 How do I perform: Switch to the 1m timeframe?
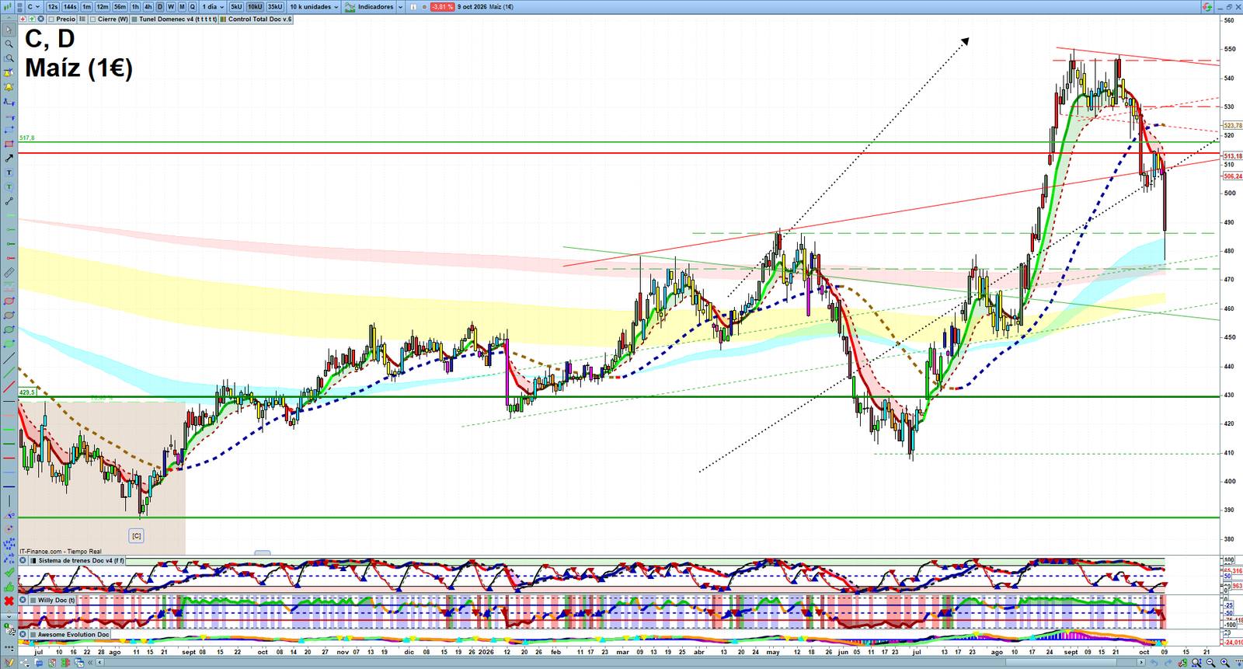point(87,7)
